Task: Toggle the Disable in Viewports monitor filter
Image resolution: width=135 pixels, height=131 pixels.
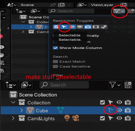Action: pos(80,27)
